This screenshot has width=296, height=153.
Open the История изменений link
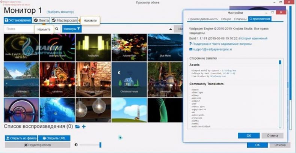click(253, 39)
